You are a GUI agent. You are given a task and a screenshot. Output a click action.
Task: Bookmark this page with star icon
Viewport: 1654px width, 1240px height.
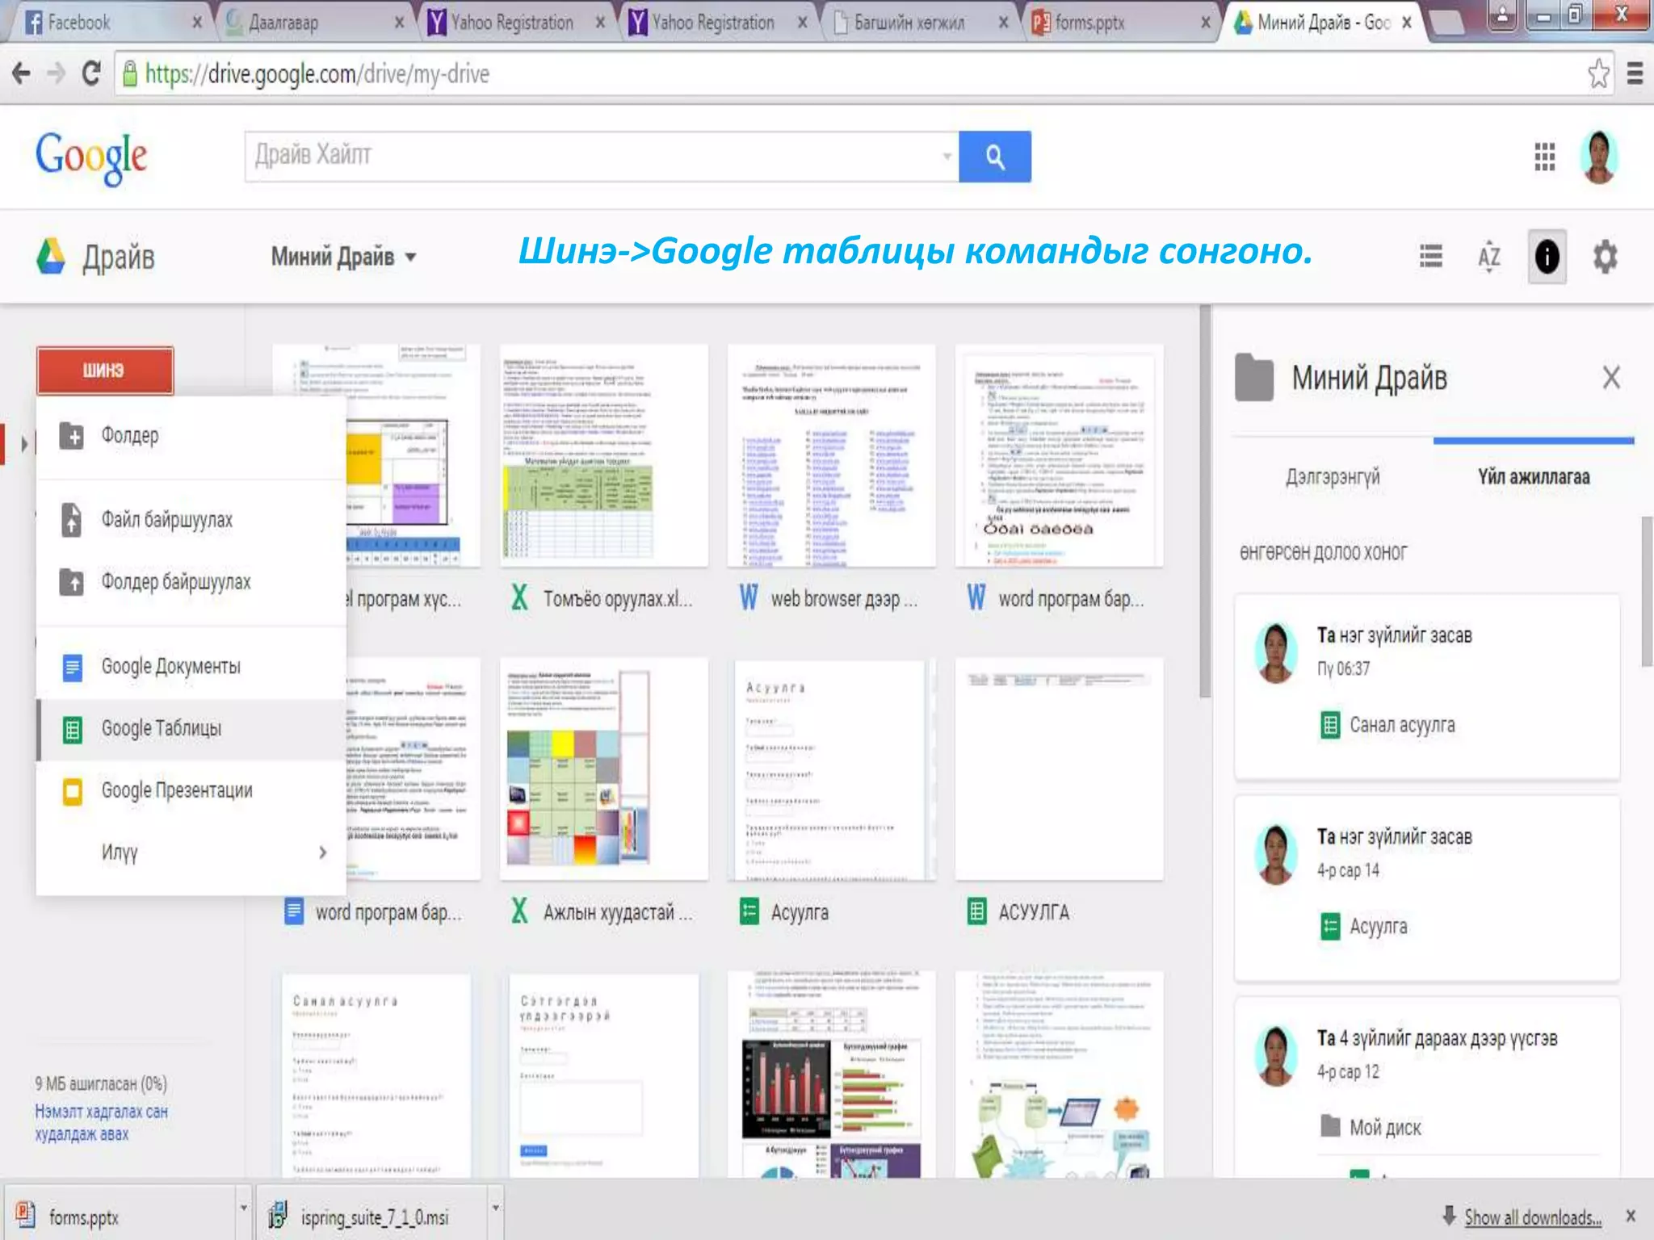click(x=1597, y=73)
